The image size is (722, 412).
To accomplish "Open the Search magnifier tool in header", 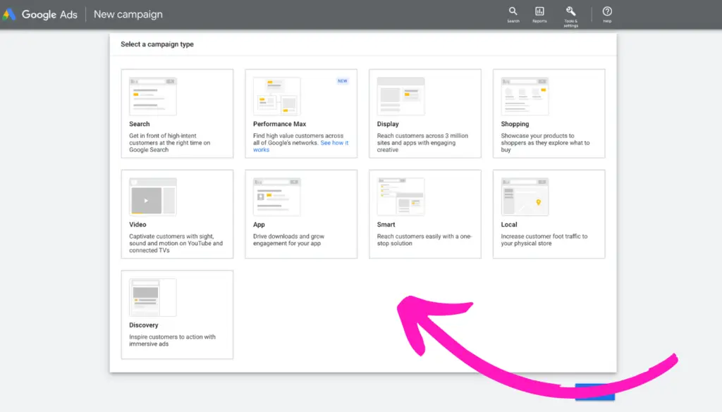I will point(513,12).
